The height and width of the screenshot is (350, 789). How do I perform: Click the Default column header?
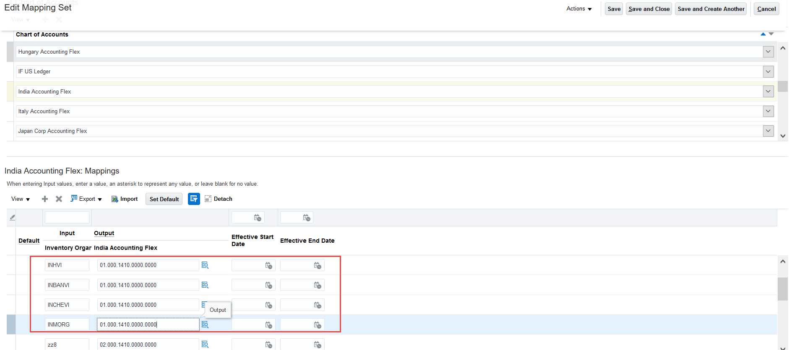point(29,241)
